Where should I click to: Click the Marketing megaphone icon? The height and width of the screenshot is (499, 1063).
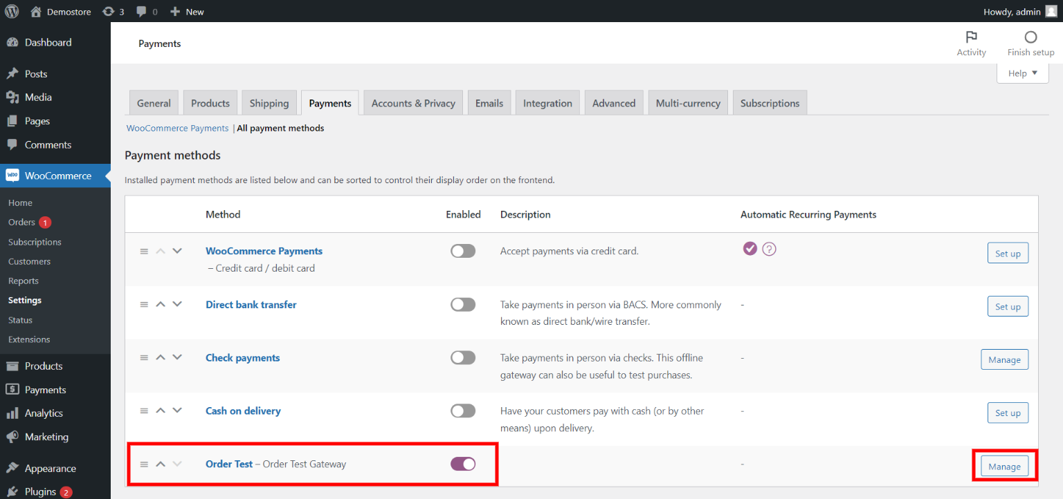pyautogui.click(x=12, y=437)
